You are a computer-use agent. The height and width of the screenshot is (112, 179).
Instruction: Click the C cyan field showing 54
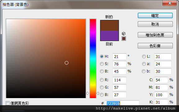point(161,80)
